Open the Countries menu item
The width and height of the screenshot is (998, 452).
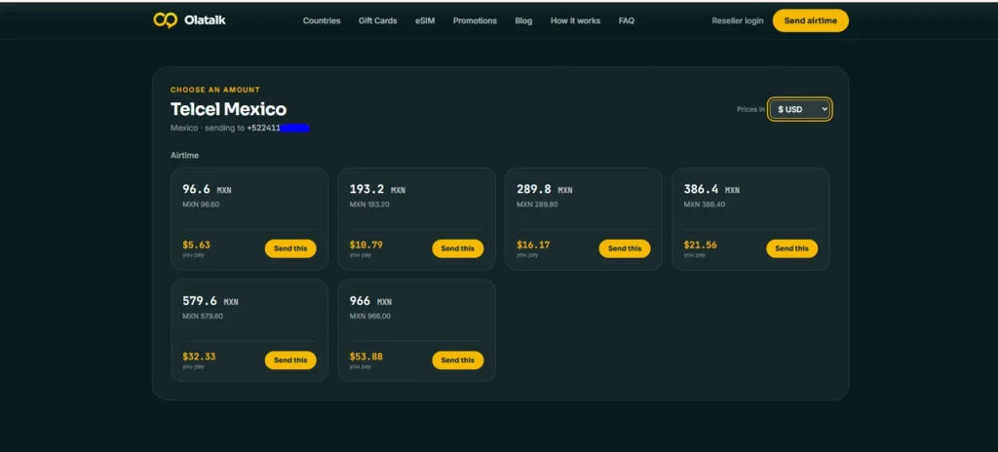322,20
